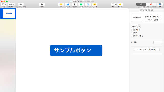Insert a table from the toolbar
164x92 pixels.
click(61, 4)
